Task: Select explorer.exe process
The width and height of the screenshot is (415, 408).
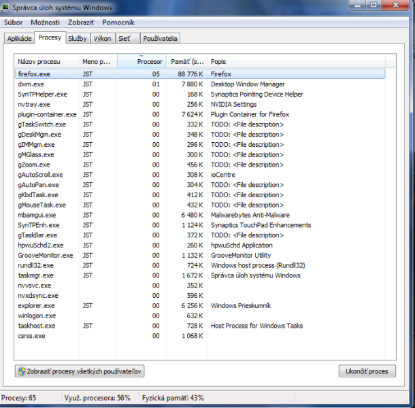Action: click(x=200, y=305)
